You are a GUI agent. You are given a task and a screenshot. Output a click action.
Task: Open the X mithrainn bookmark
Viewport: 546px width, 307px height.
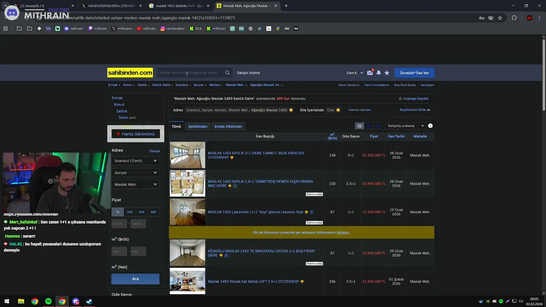coord(122,29)
